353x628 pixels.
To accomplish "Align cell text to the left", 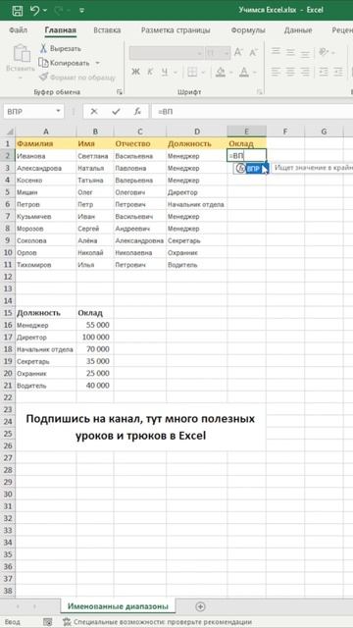I will point(275,72).
